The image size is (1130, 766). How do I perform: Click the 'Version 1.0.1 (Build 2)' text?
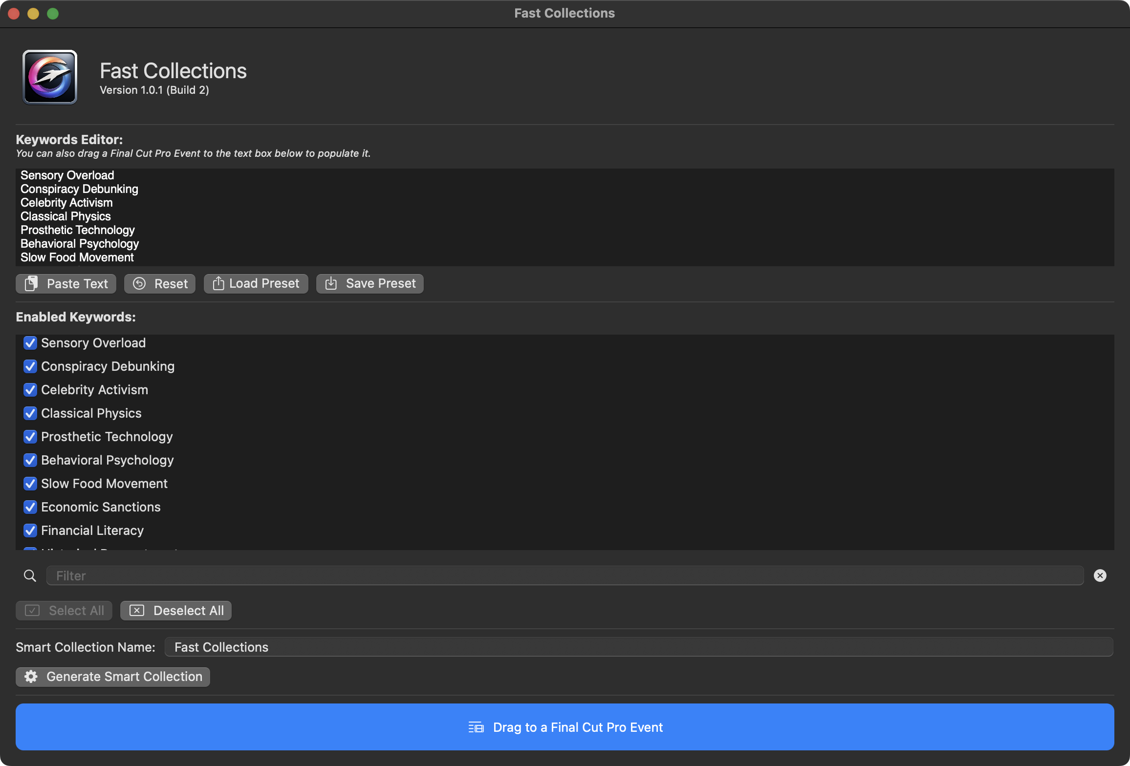[154, 90]
